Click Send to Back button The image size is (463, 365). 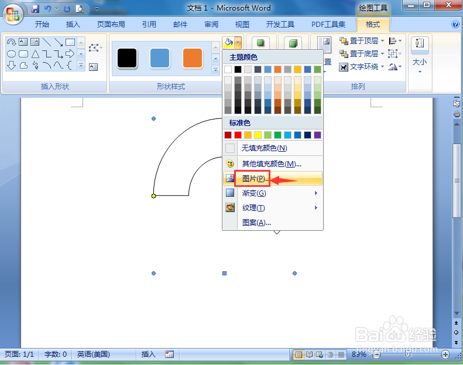(x=359, y=54)
